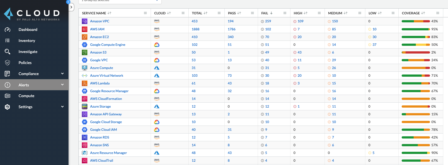Viewport: 448px width, 165px height.
Task: Click the AWS Lambda service icon
Action: [x=85, y=83]
